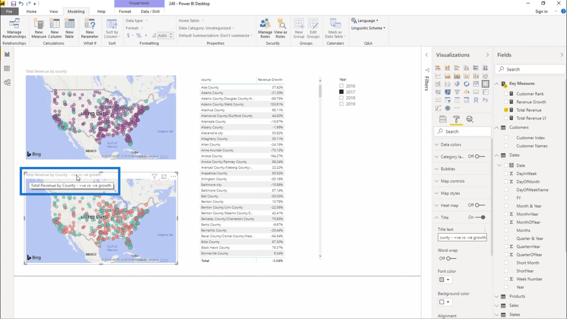Select the R script visual icon
The image size is (567, 319).
click(x=476, y=100)
